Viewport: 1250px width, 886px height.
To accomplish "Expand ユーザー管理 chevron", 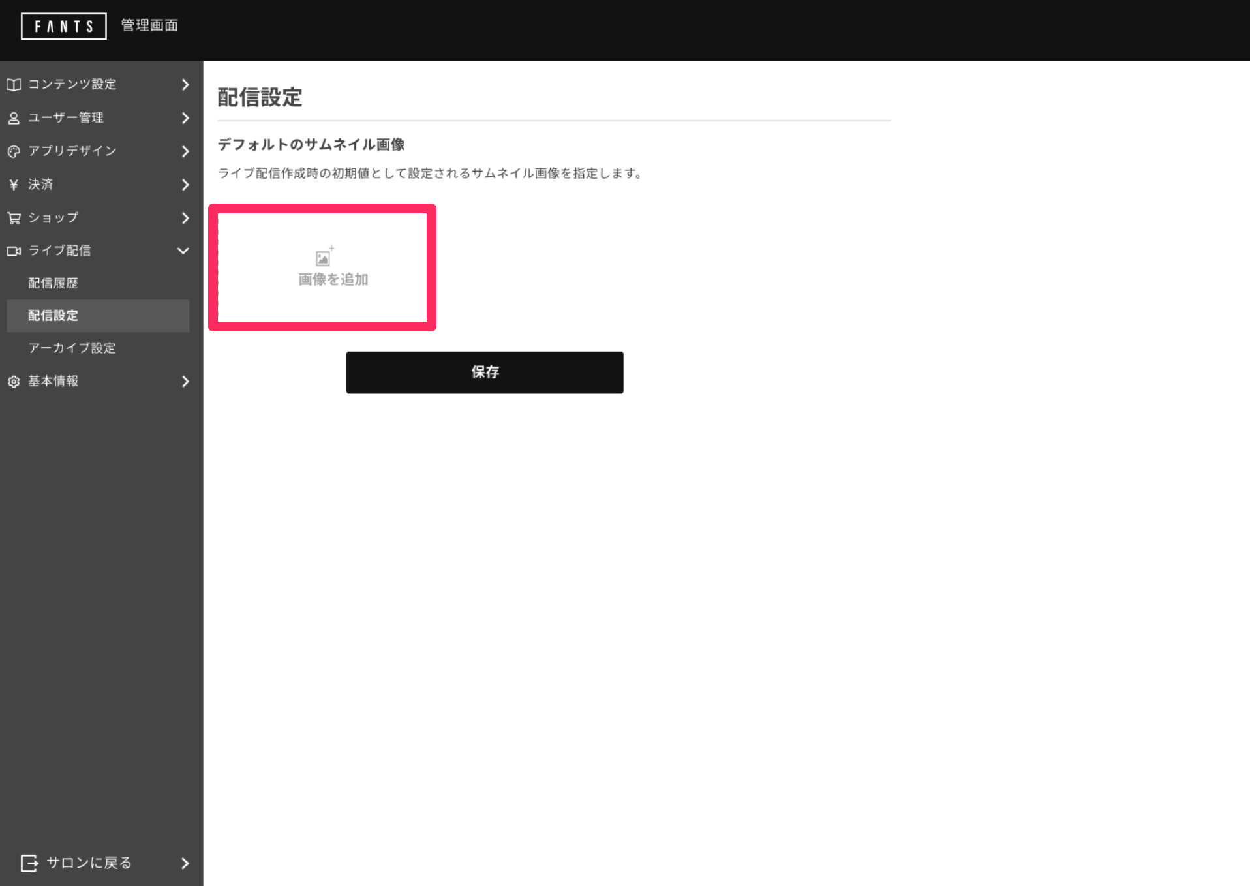I will tap(185, 118).
